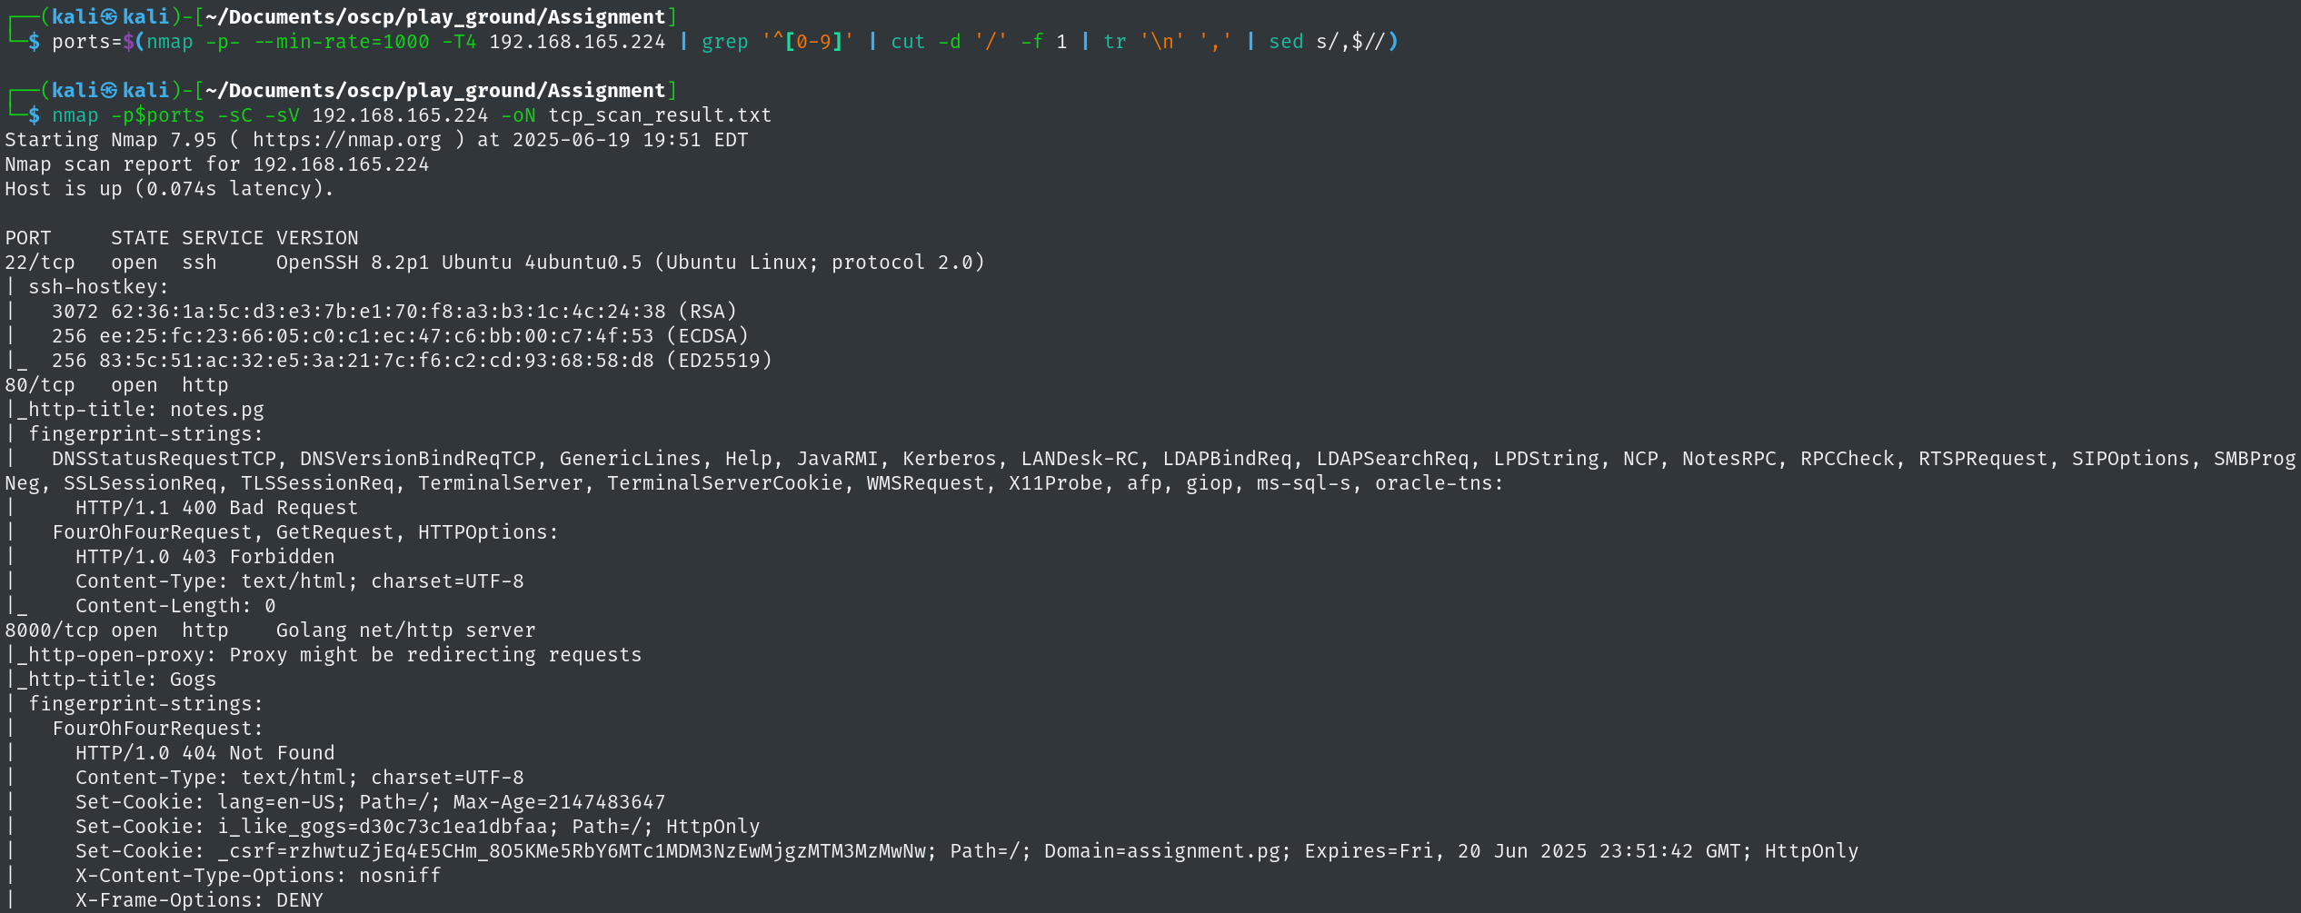Click the https://nmap.org link

pos(347,140)
